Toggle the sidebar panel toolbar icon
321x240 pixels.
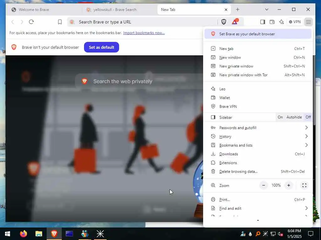pos(262,22)
